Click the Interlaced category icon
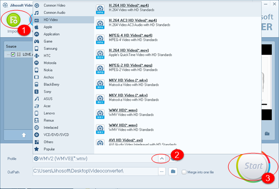 point(37,128)
